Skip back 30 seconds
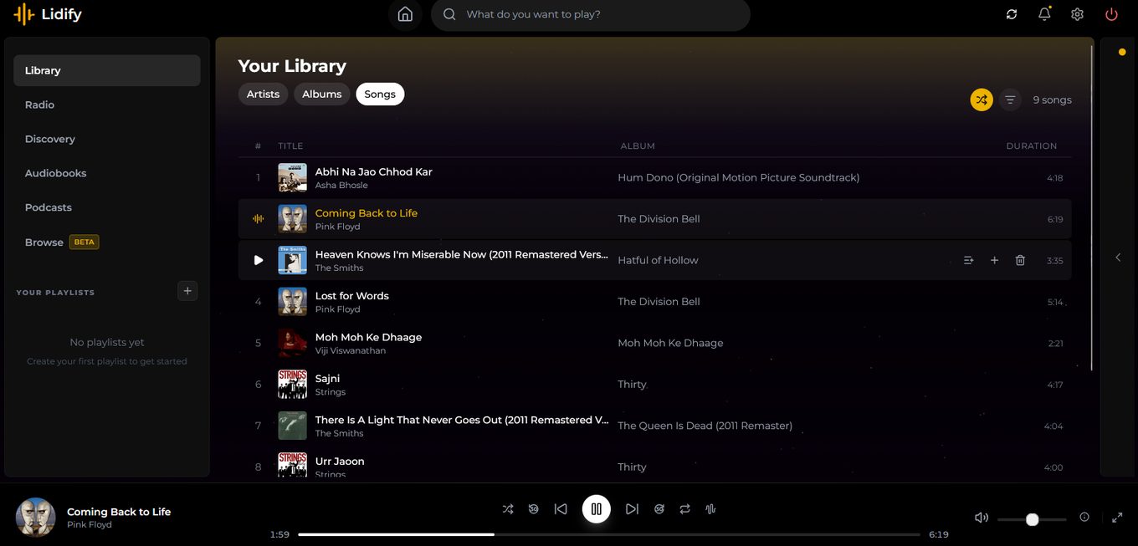The height and width of the screenshot is (546, 1138). point(533,508)
